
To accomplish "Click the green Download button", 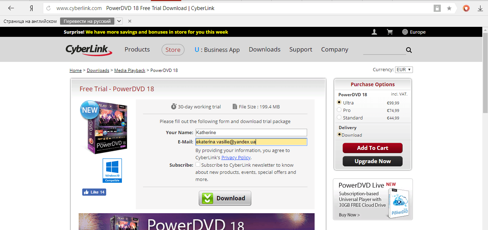I will (225, 198).
